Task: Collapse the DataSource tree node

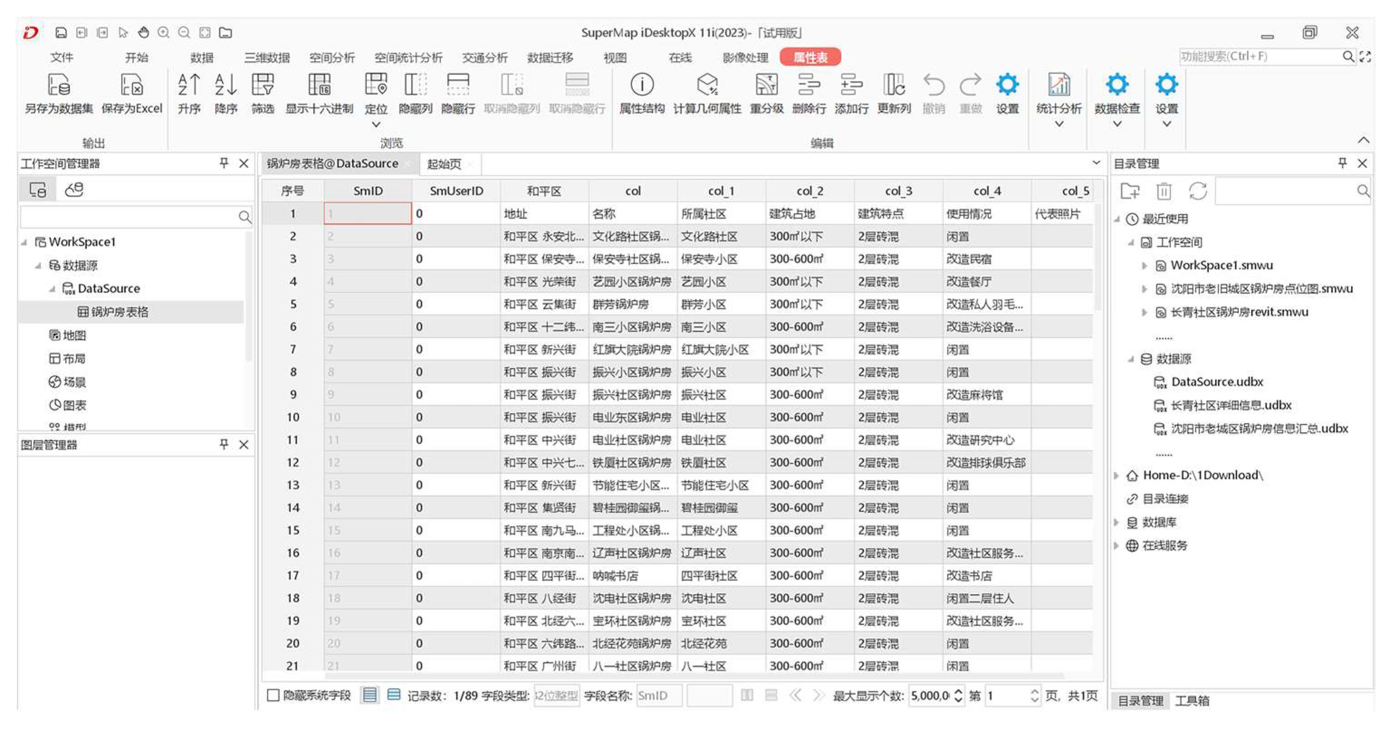Action: 53,289
